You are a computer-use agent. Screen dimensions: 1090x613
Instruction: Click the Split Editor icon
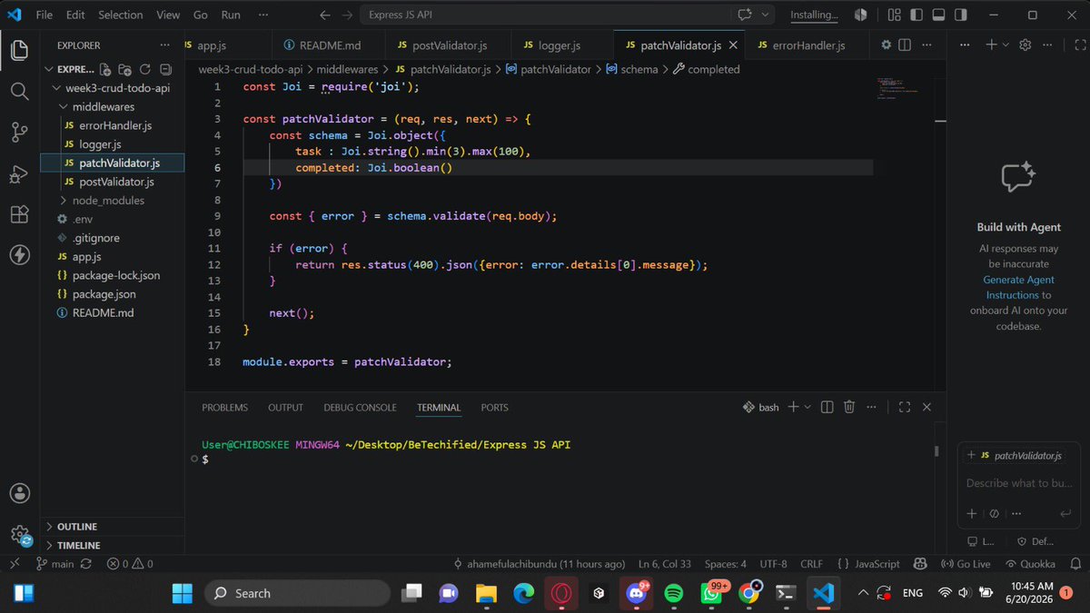pos(906,45)
